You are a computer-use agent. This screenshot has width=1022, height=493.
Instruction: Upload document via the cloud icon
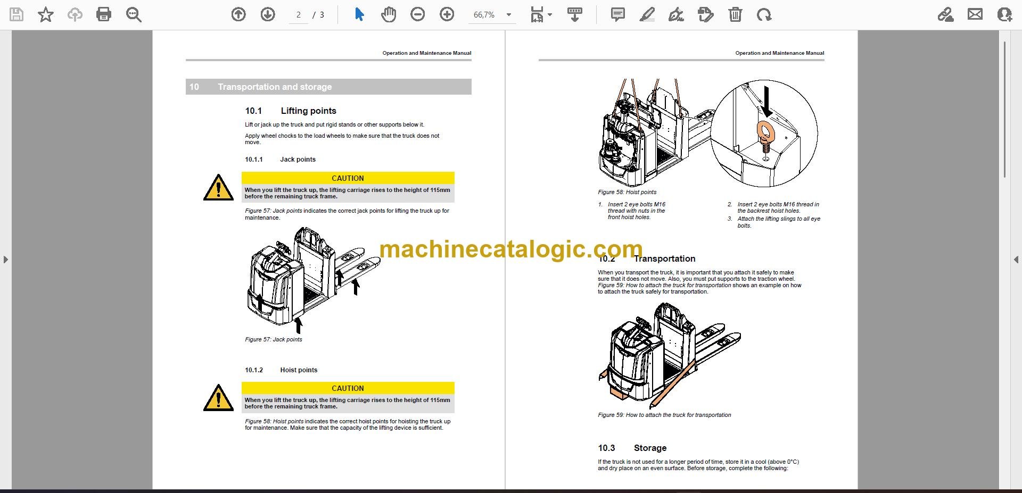(75, 14)
